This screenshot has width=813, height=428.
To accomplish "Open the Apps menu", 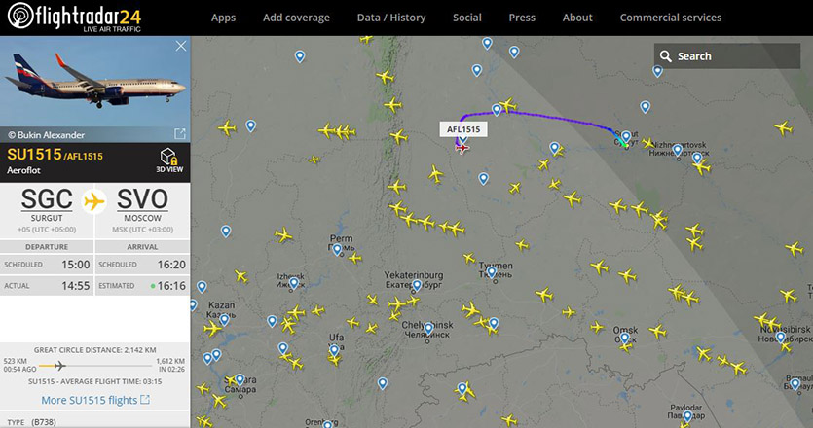I will (223, 18).
